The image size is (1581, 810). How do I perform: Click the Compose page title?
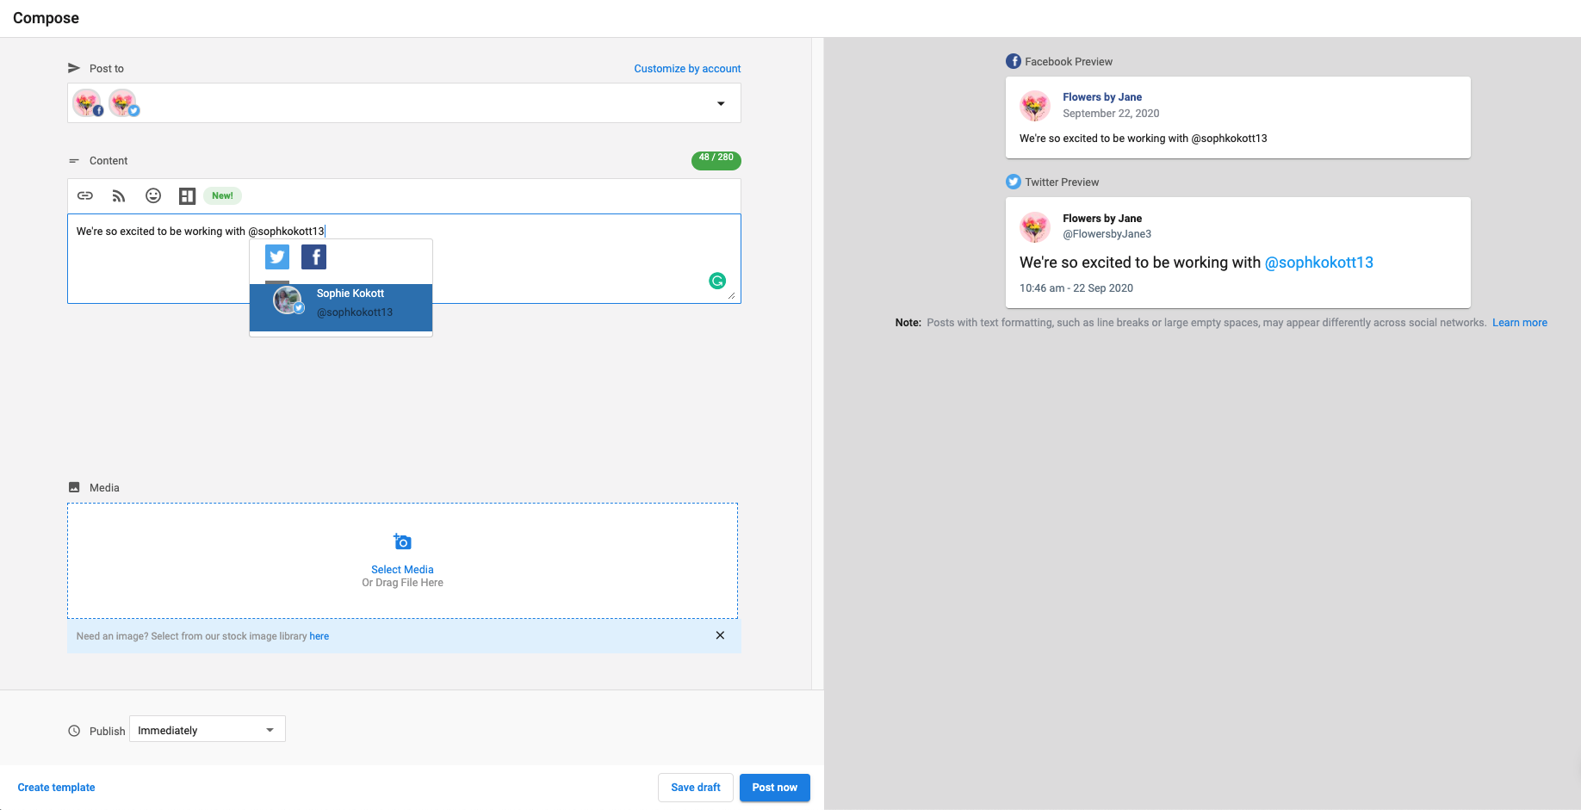pos(46,18)
